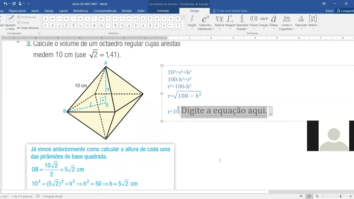354x199 pixels.
Task: Open the Equação à Tinta tool
Action: click(x=10, y=23)
